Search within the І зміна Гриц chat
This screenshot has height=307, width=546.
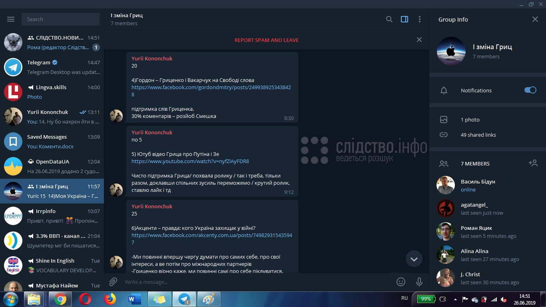pos(389,19)
